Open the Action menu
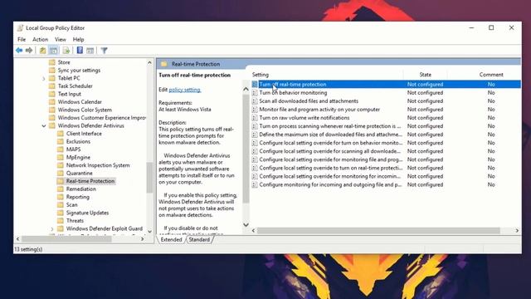531x299 pixels. pos(40,39)
